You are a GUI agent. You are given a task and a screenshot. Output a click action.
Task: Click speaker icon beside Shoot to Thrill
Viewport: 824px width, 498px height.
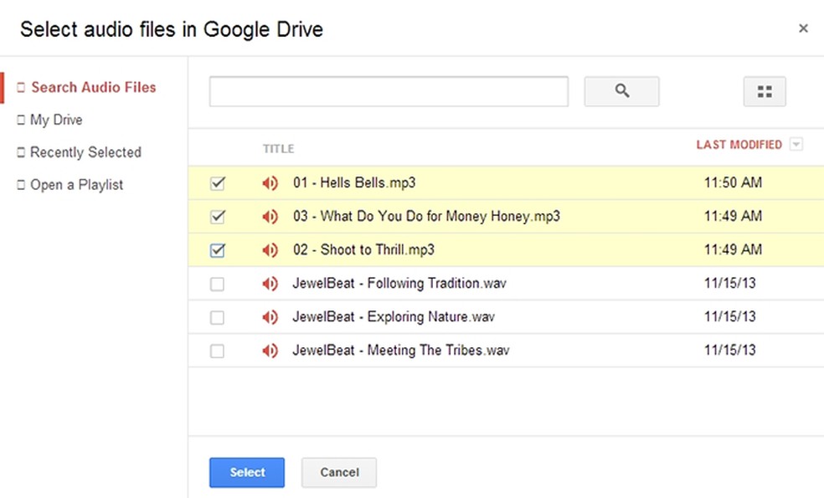point(270,250)
